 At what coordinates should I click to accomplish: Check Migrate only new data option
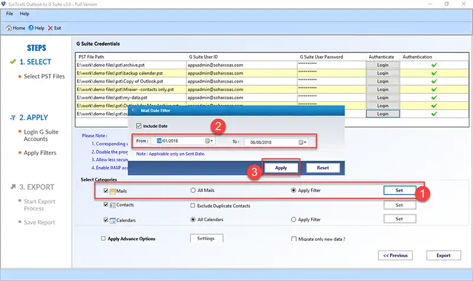pos(294,239)
